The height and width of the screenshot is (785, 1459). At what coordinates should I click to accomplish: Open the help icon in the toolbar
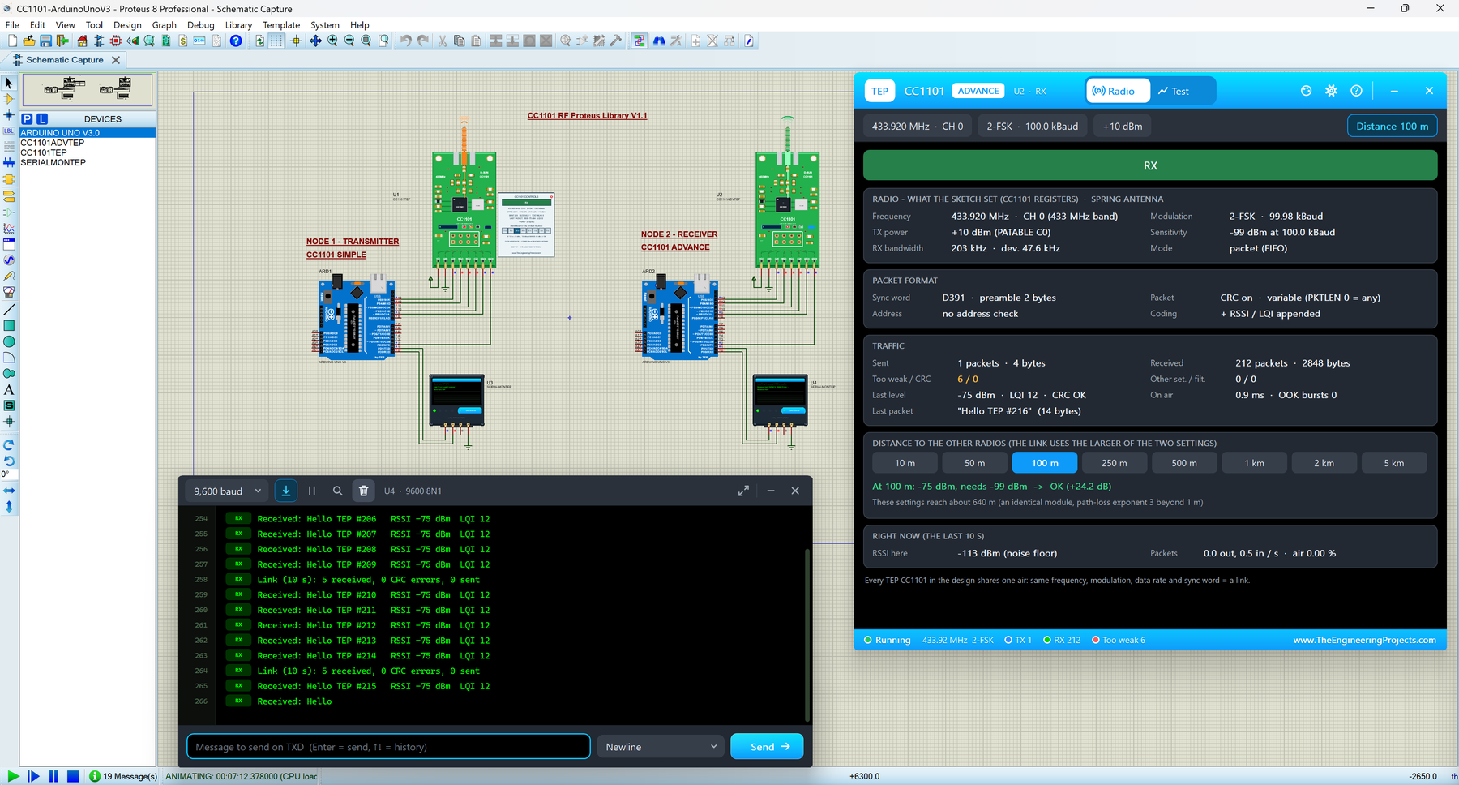(236, 41)
